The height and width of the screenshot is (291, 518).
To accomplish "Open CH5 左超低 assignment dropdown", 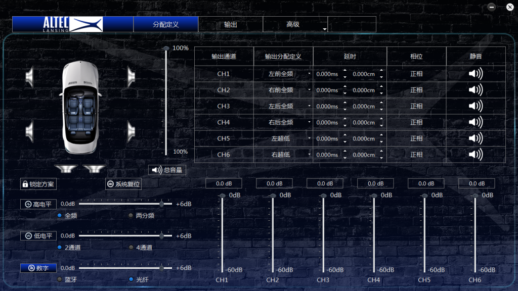I will pos(309,138).
